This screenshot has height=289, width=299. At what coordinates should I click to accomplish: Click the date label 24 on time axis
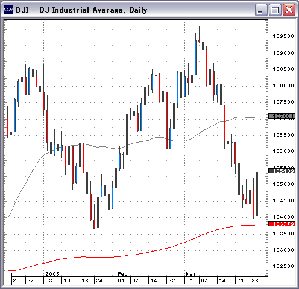(x=99, y=281)
